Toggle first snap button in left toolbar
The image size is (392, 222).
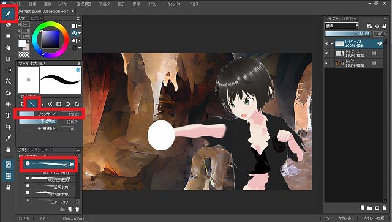coord(8,165)
